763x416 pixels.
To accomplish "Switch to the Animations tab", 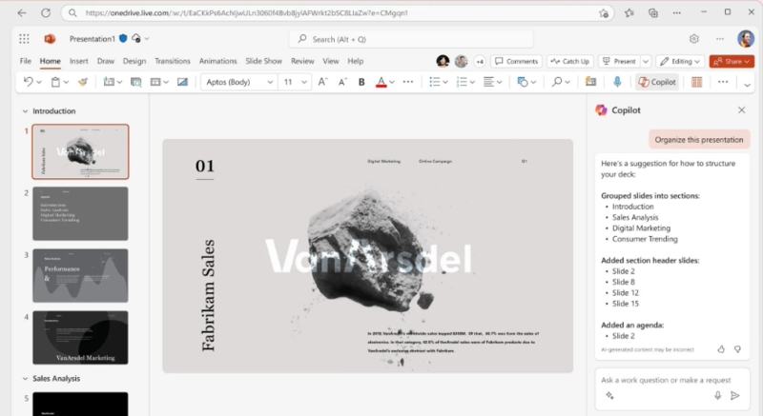I will coord(218,61).
